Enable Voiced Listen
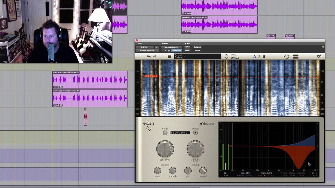This screenshot has height=188, width=335. (x=284, y=174)
